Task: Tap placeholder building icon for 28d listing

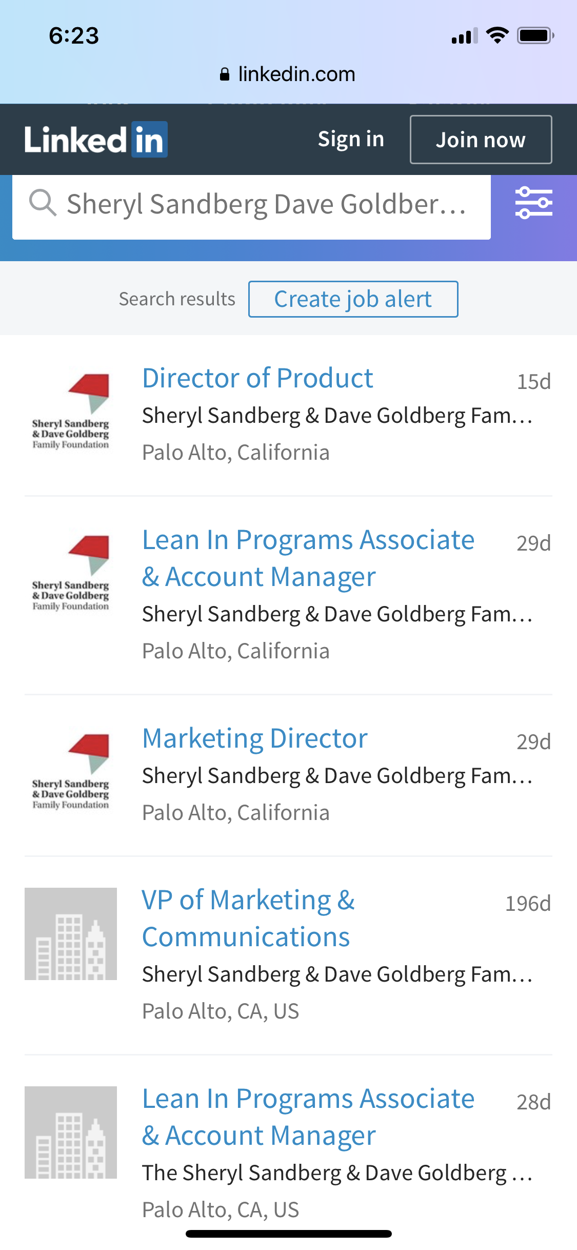Action: (71, 1132)
